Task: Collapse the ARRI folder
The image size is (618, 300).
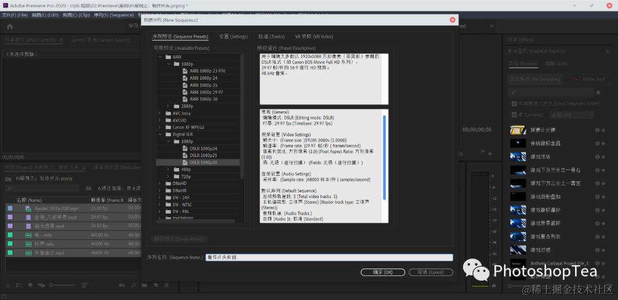Action: tap(160, 57)
